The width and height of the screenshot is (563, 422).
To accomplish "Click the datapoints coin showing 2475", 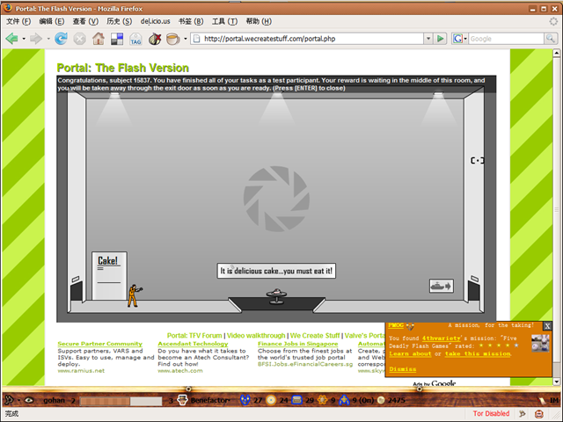I will [x=381, y=400].
